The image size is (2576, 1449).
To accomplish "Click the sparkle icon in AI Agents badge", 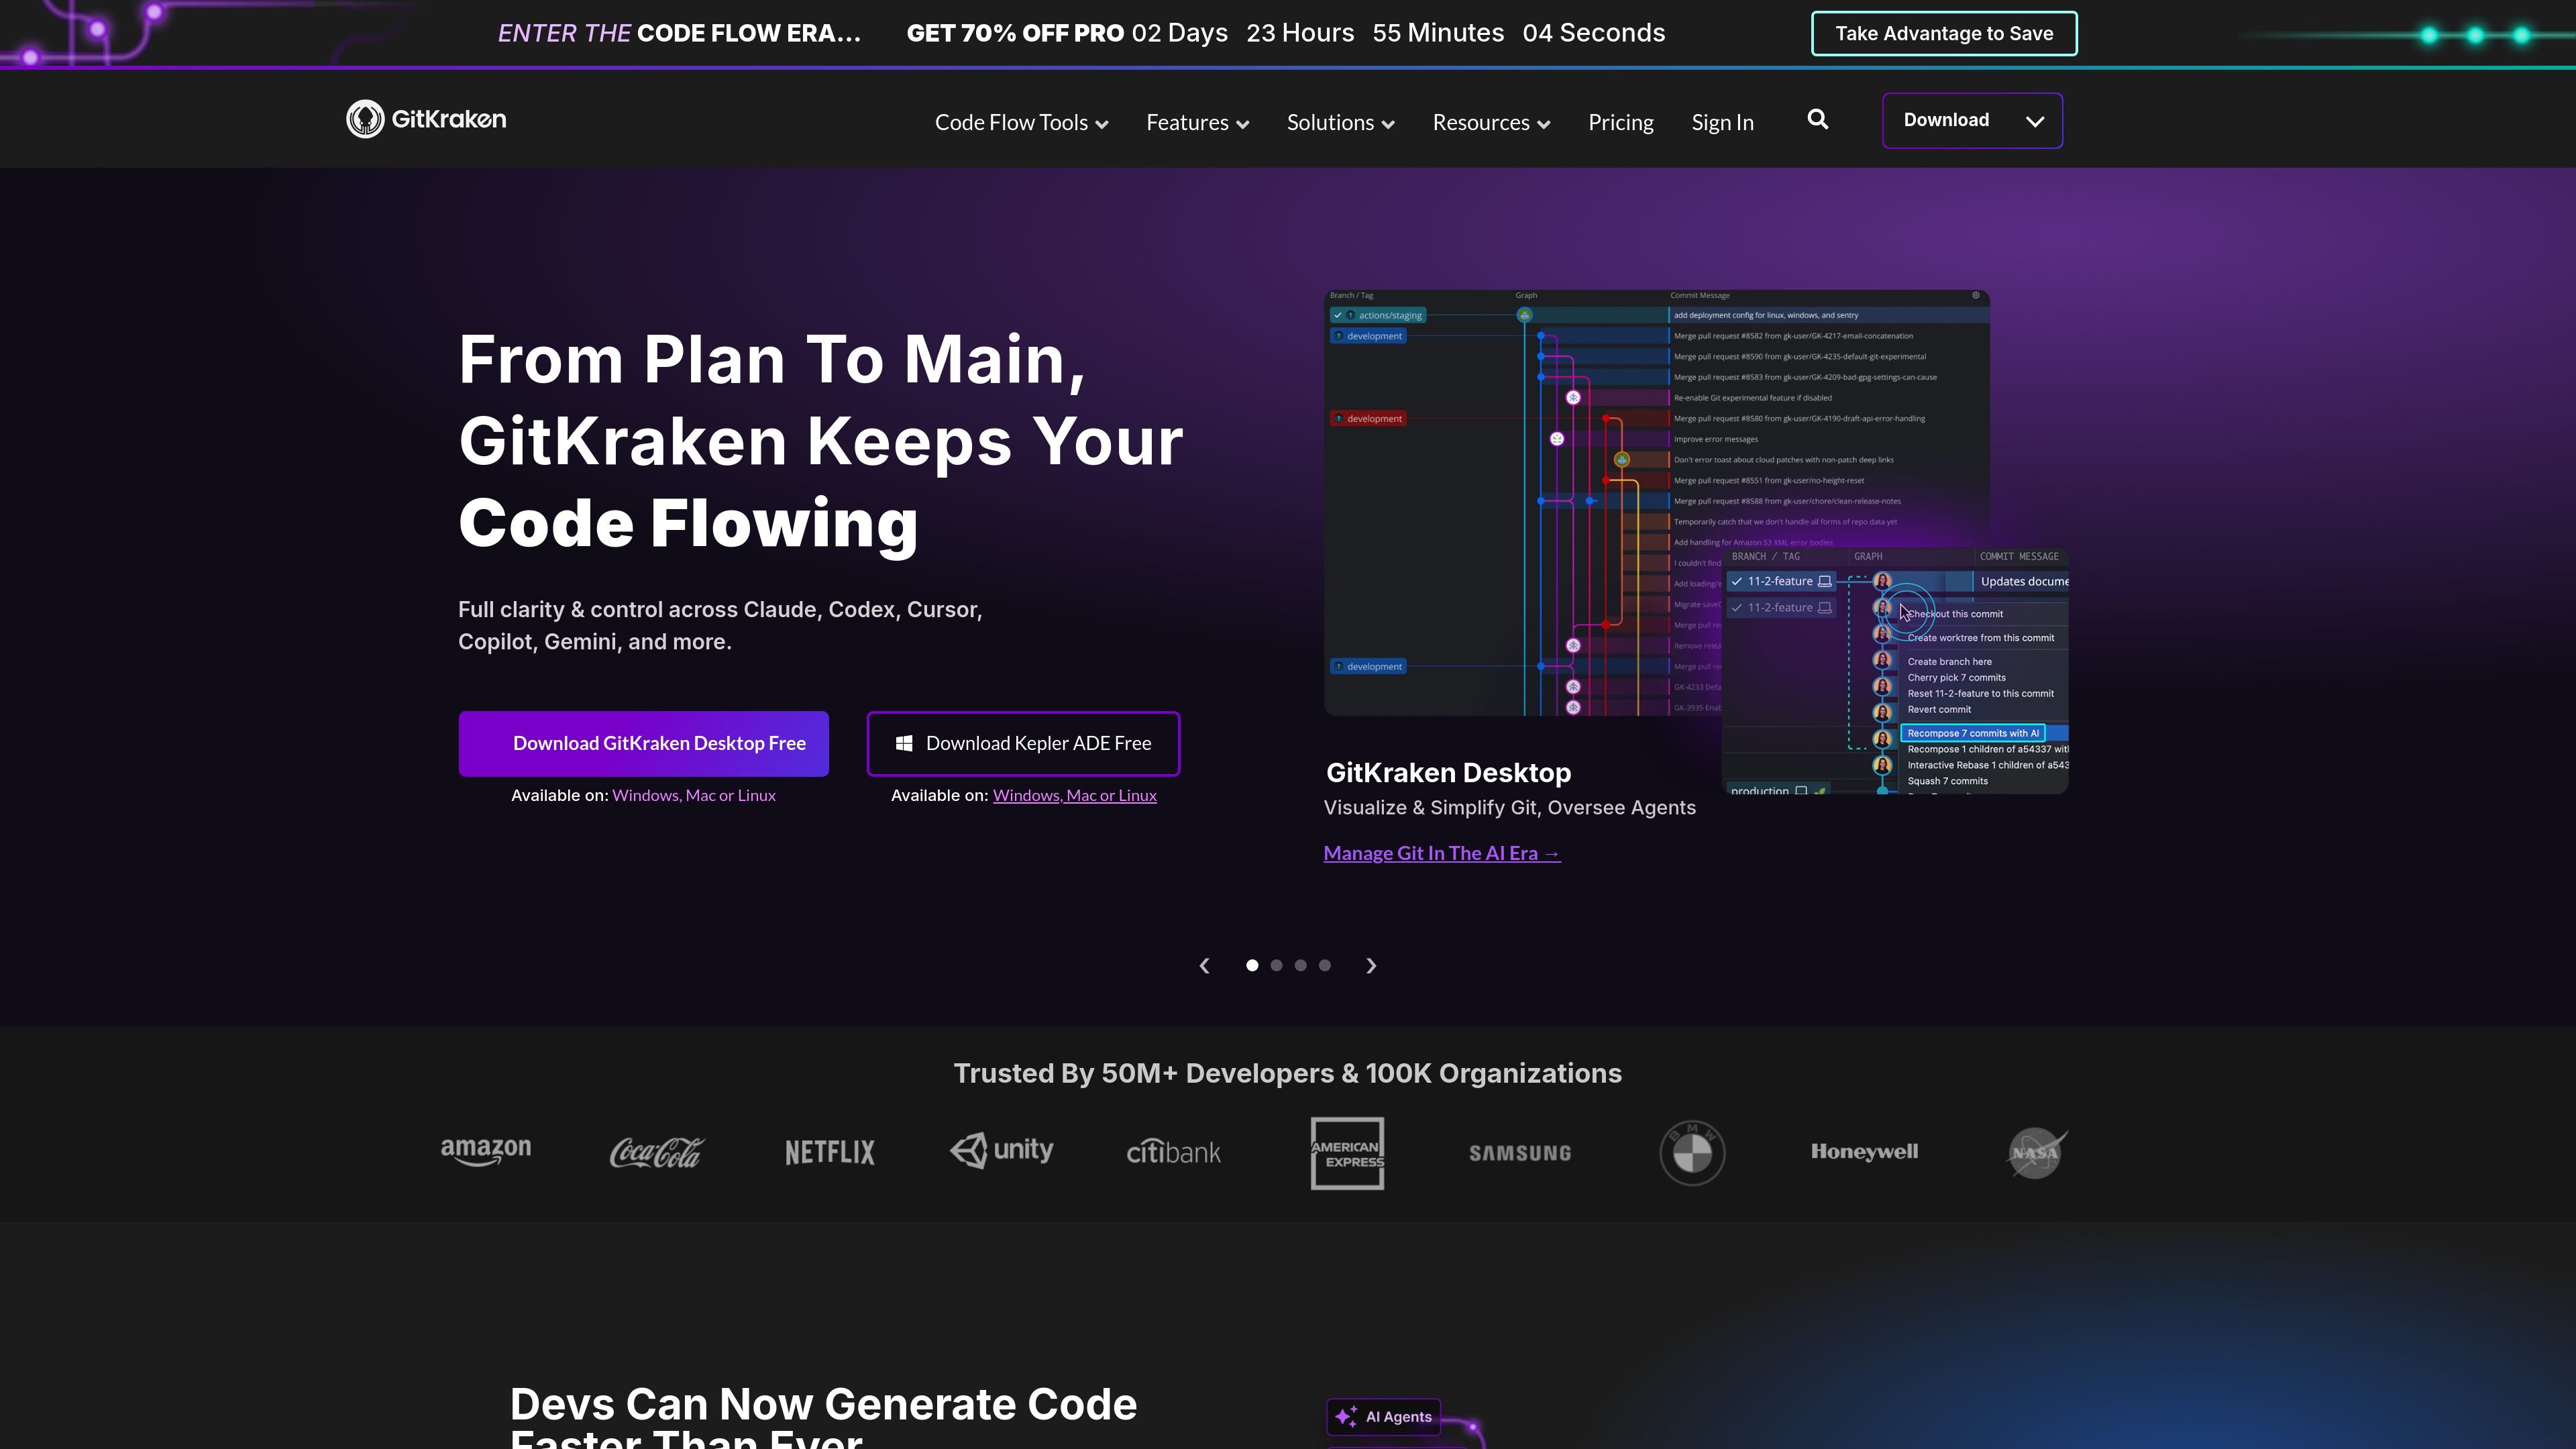I will (1346, 1416).
